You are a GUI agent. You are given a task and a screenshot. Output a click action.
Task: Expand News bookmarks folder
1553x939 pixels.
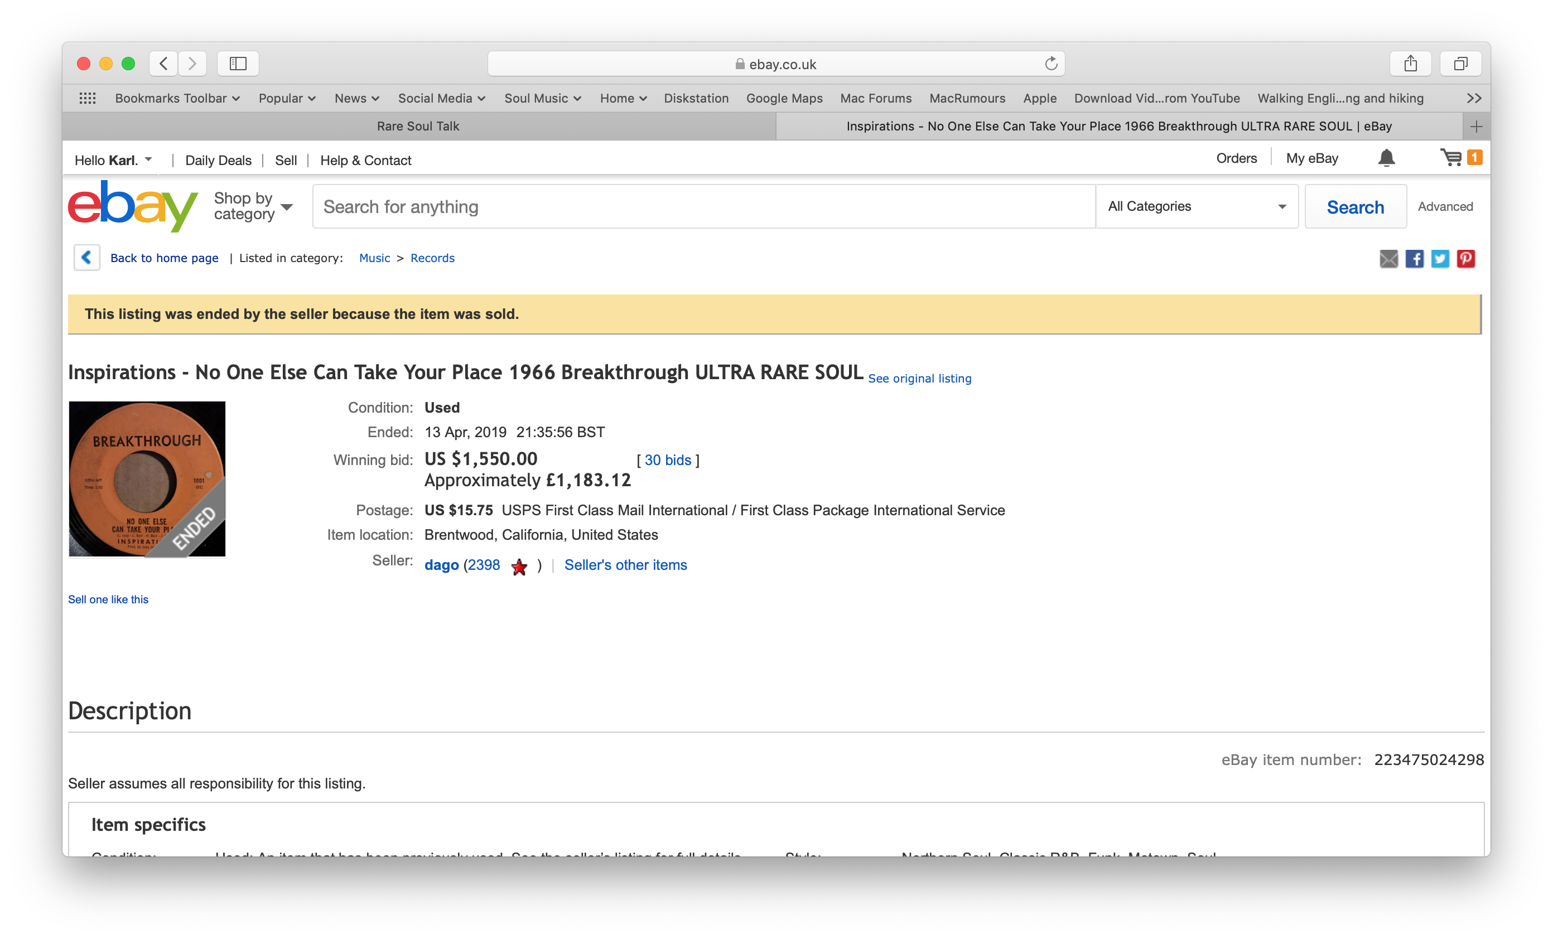(x=357, y=98)
